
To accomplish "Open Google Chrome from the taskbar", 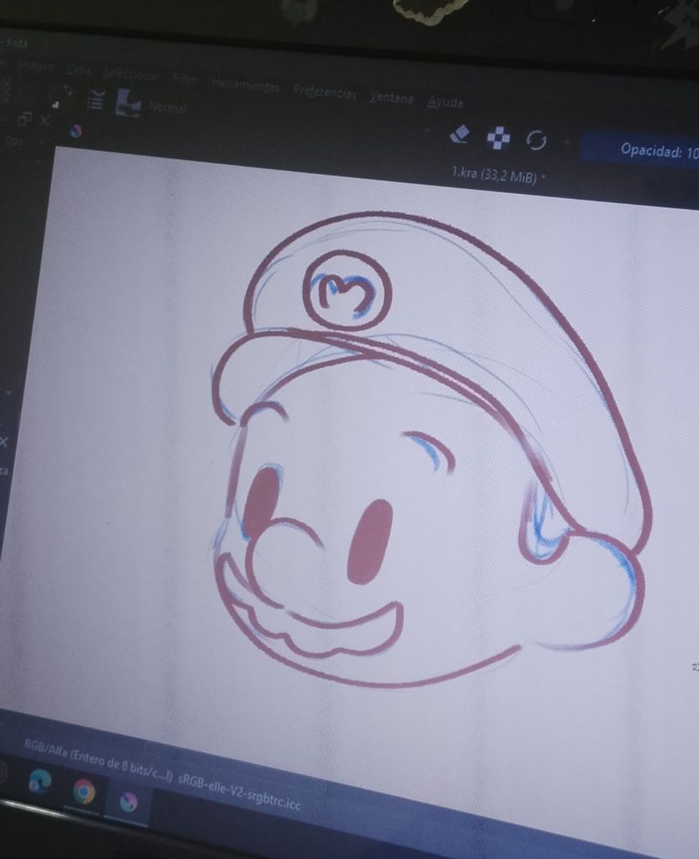I will pos(84,792).
